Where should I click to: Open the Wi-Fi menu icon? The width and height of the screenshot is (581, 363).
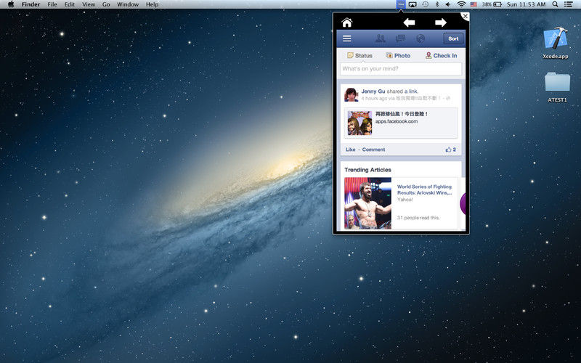(x=461, y=4)
